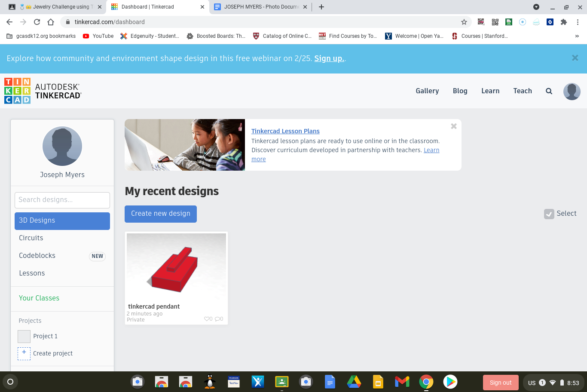Screen dimensions: 587x392
Task: Open the Teach section in the navigation
Action: click(x=523, y=91)
